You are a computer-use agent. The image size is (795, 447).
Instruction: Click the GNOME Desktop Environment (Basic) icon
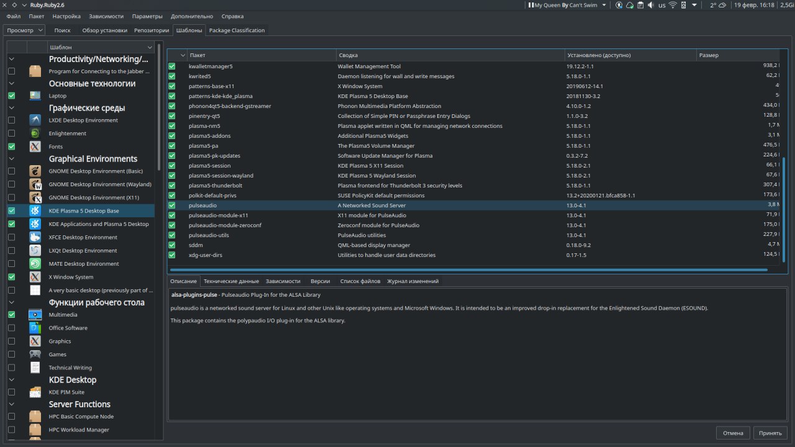pos(35,171)
